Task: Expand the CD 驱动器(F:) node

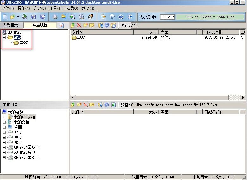Action: tap(4, 148)
